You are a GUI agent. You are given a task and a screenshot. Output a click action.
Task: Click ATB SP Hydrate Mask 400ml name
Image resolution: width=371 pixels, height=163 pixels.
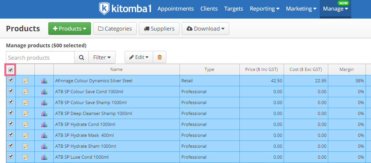[x=84, y=135]
